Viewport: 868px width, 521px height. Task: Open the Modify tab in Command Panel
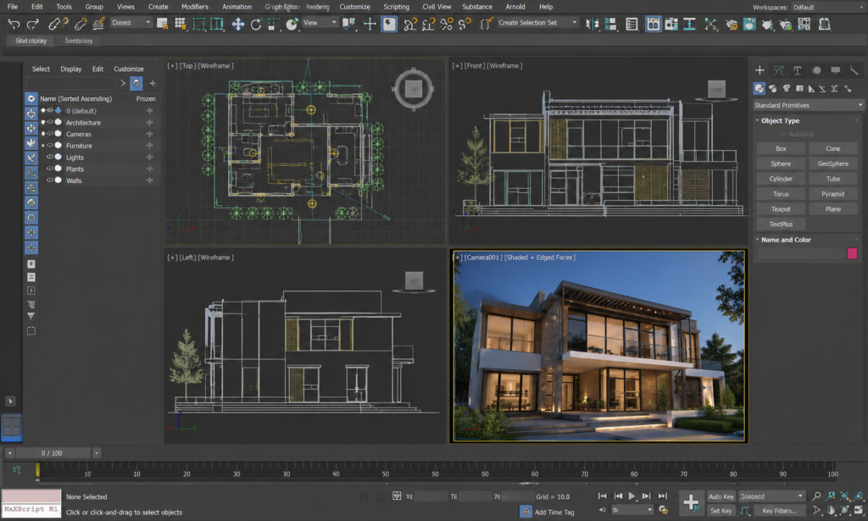tap(779, 70)
